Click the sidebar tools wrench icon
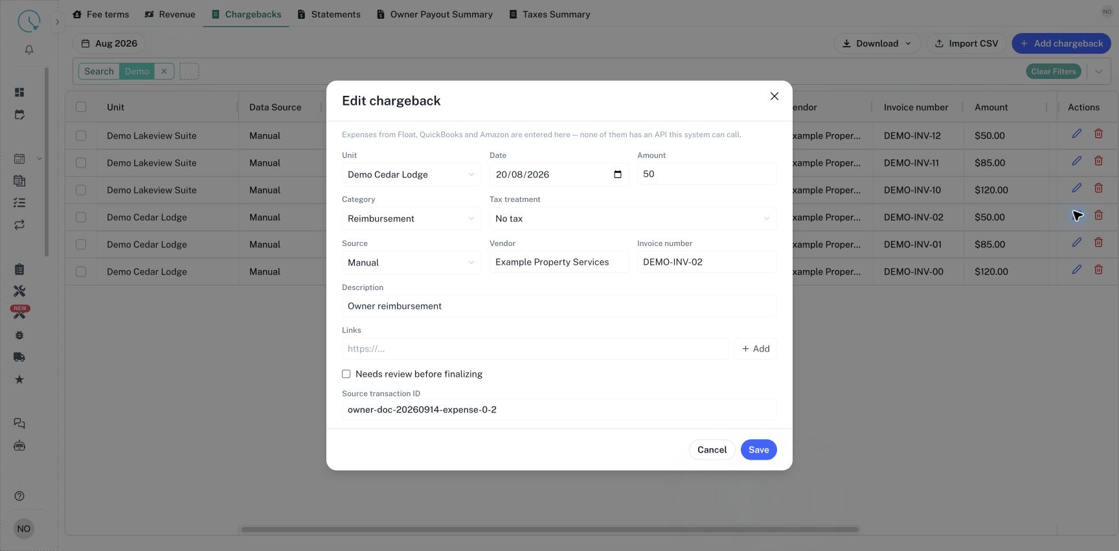The width and height of the screenshot is (1119, 551). 19,291
